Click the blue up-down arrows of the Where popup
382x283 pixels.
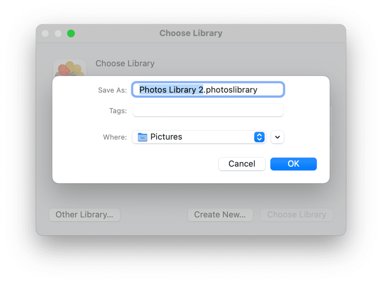click(259, 137)
